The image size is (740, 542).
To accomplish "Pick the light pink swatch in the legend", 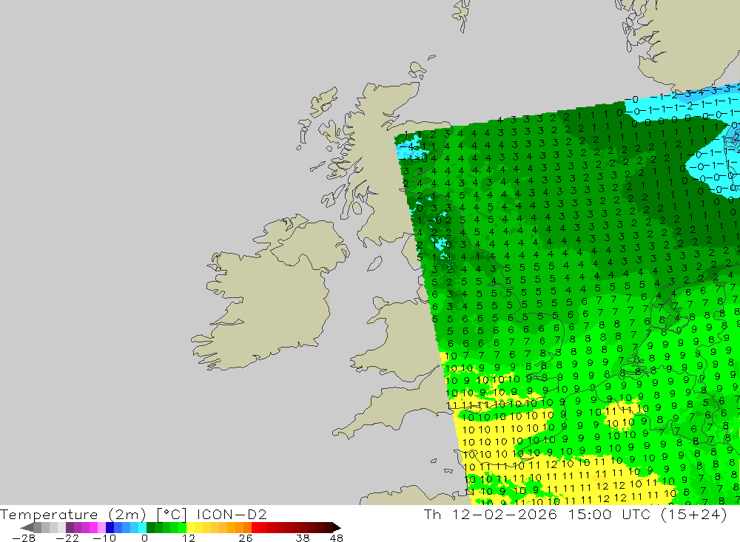I will click(x=101, y=527).
